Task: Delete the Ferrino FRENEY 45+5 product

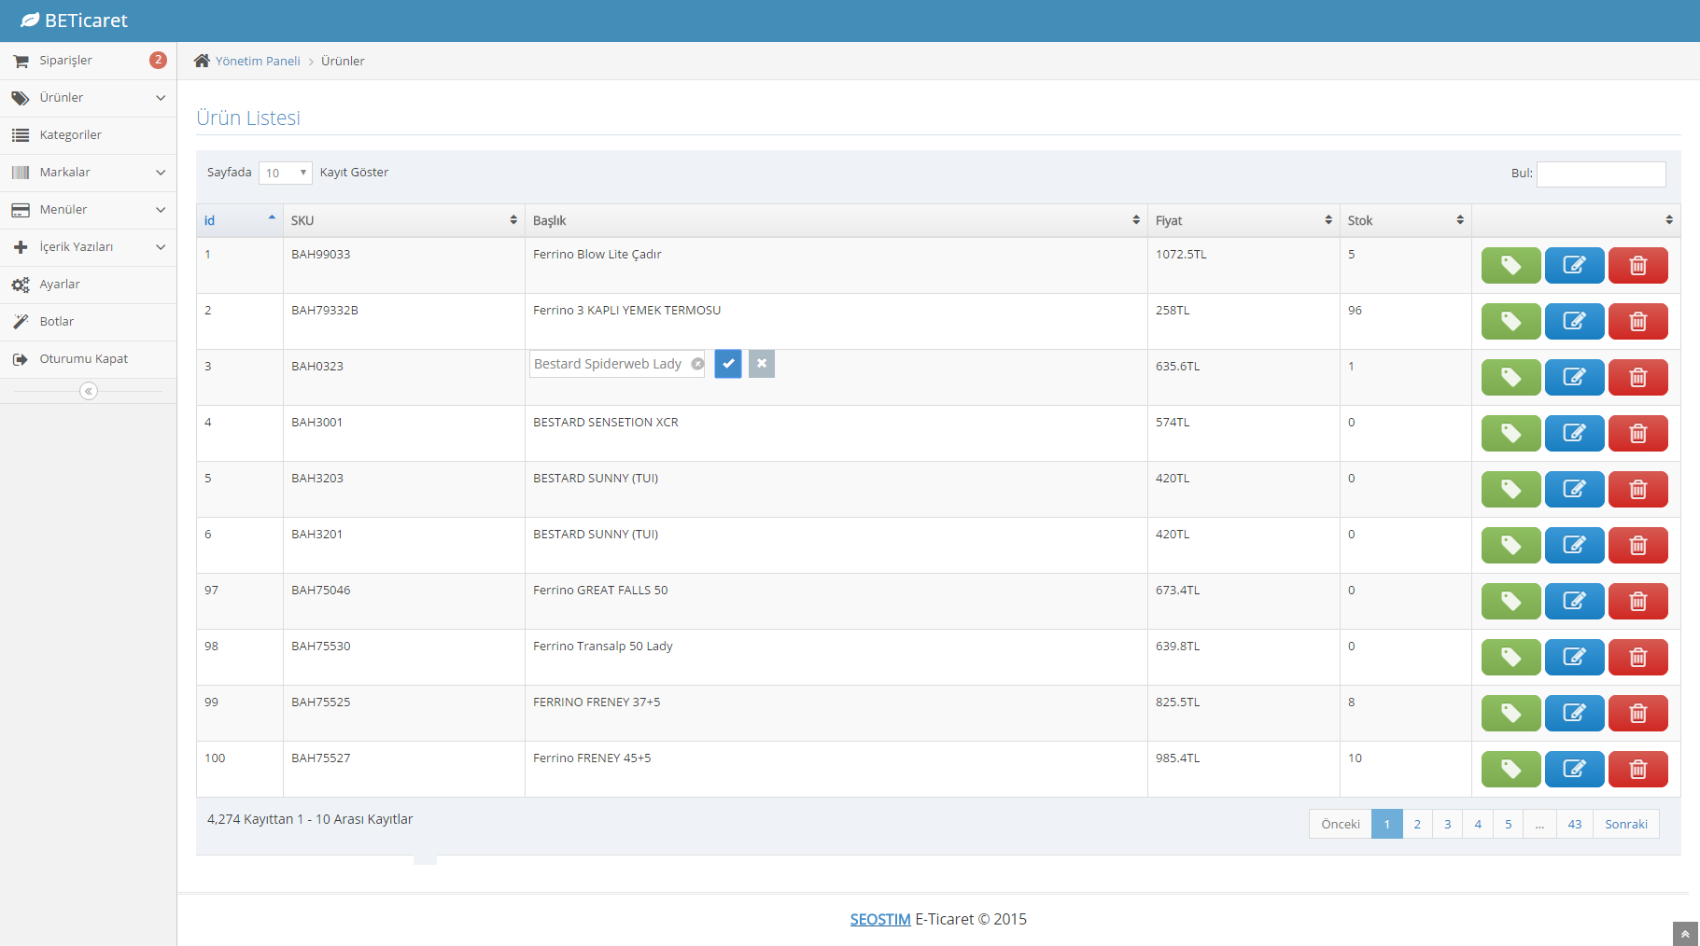Action: pos(1637,769)
